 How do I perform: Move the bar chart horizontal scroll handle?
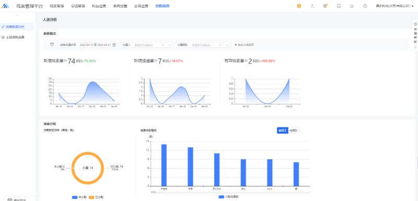[x=154, y=192]
